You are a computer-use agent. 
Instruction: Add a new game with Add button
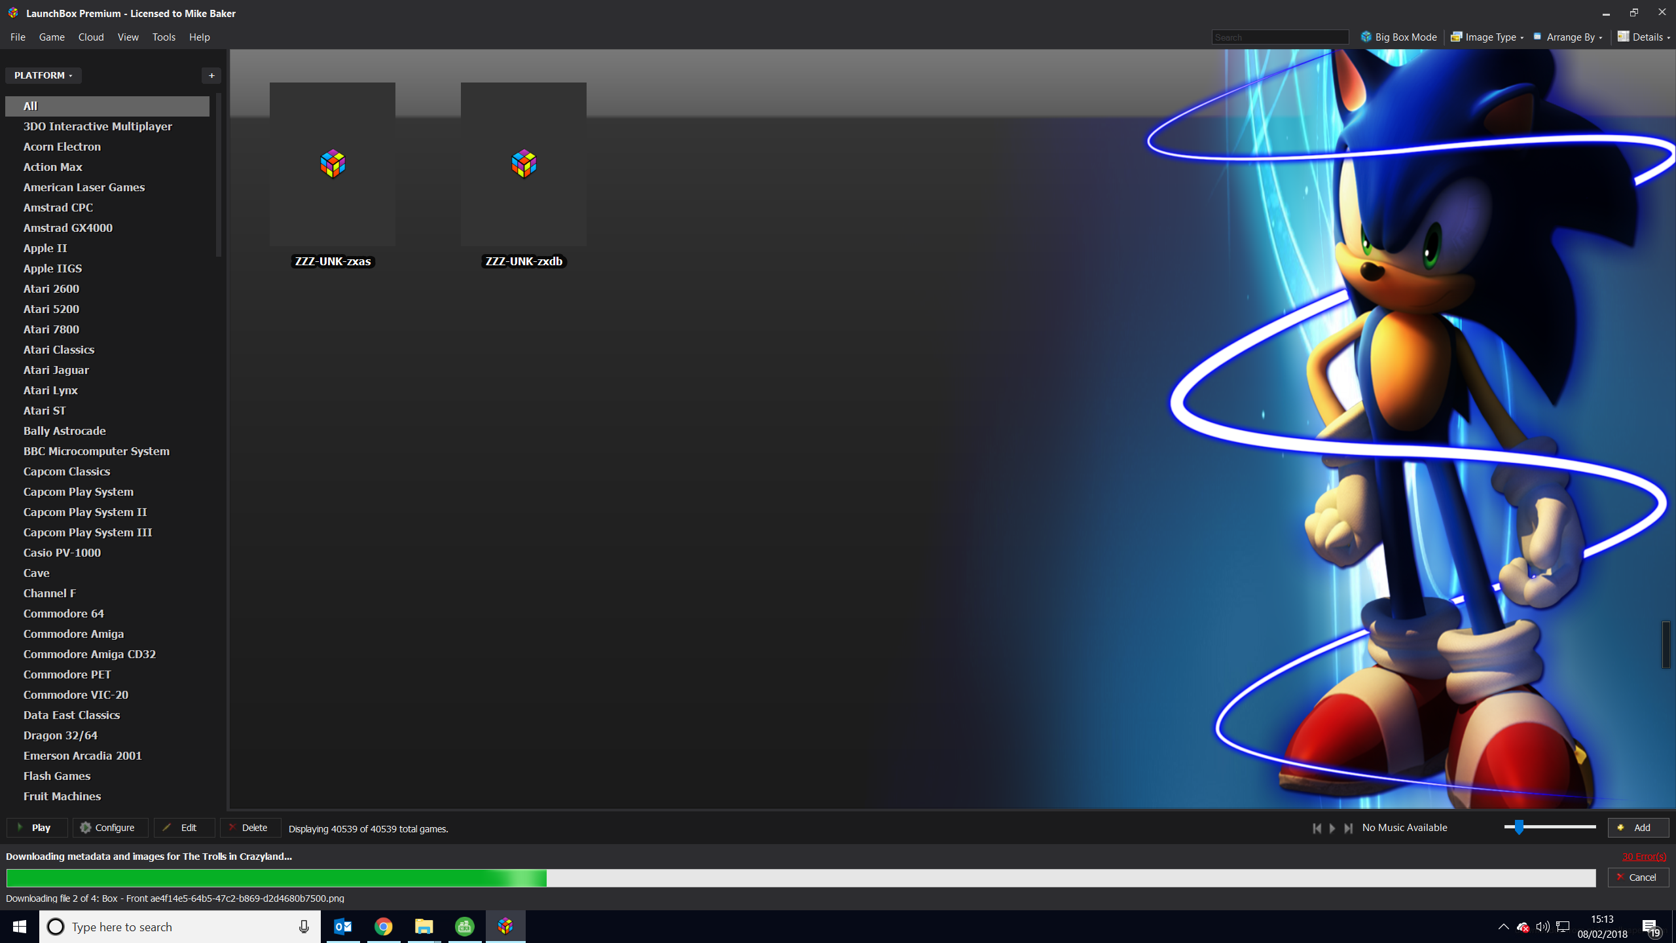(x=1638, y=828)
